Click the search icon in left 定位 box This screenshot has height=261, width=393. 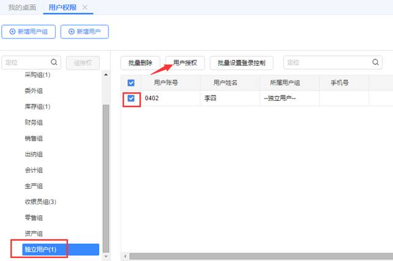[x=54, y=62]
